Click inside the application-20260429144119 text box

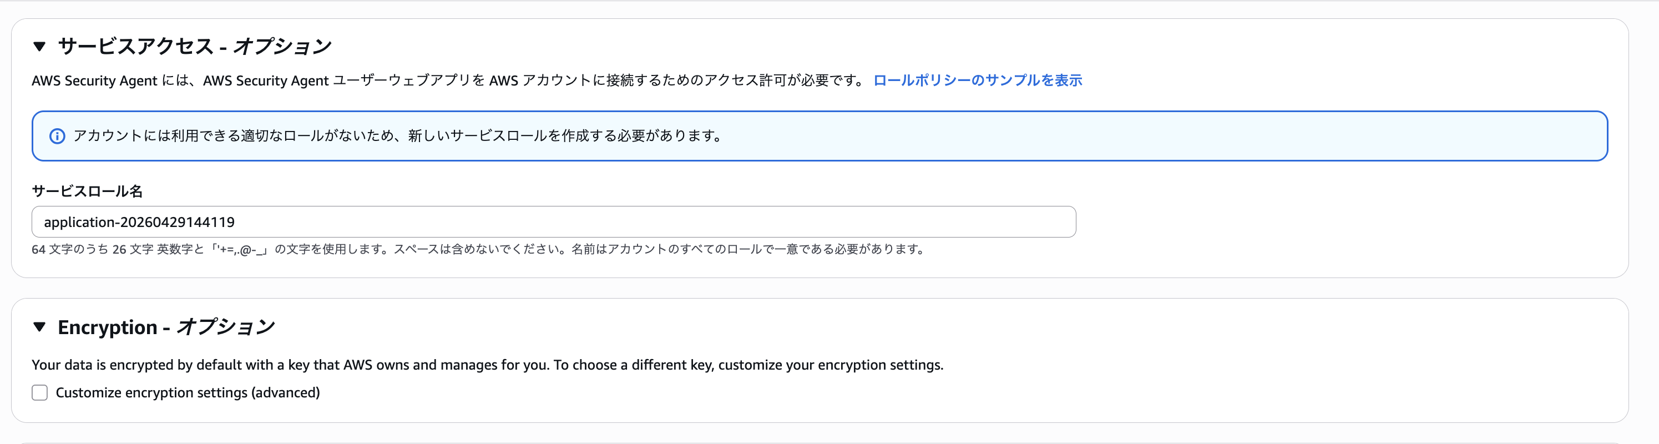click(554, 221)
